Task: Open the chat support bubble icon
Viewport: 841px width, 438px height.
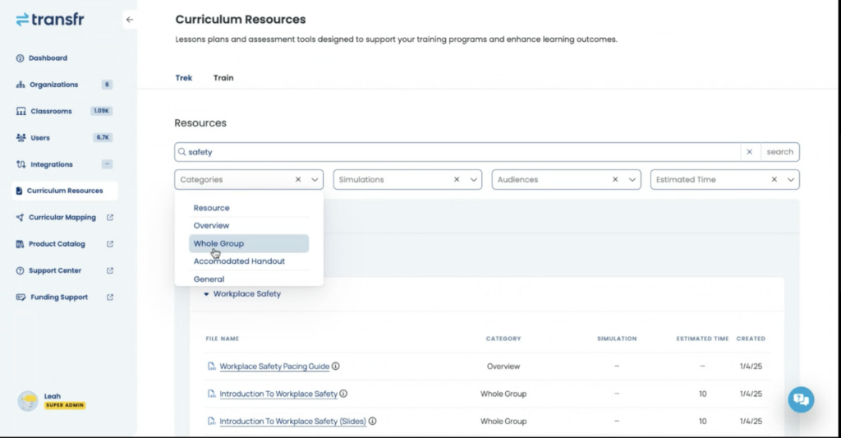Action: point(801,399)
